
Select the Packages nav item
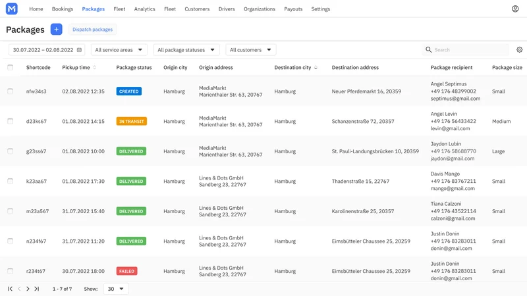tap(94, 9)
